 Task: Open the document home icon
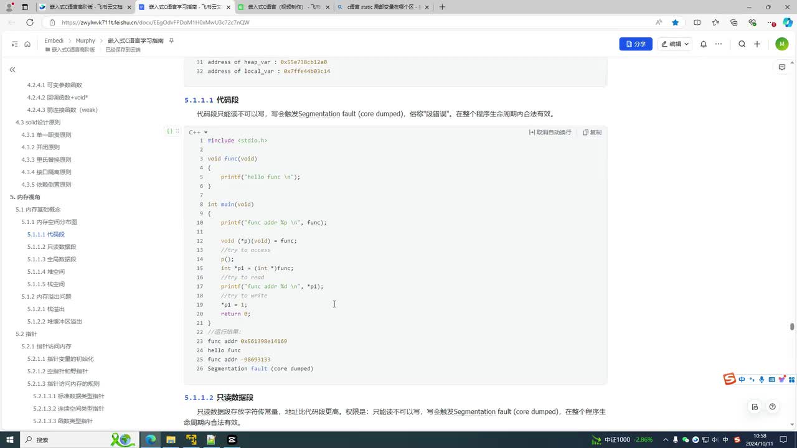point(27,44)
